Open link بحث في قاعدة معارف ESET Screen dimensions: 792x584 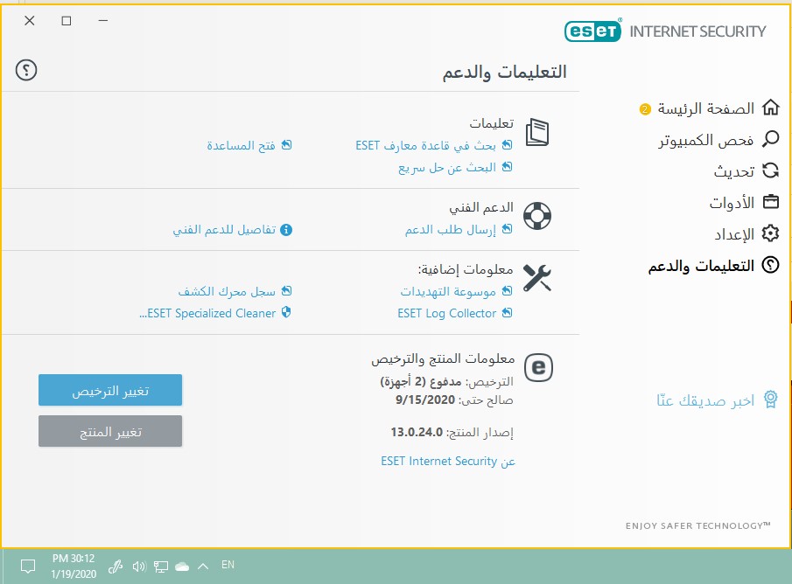coord(426,145)
